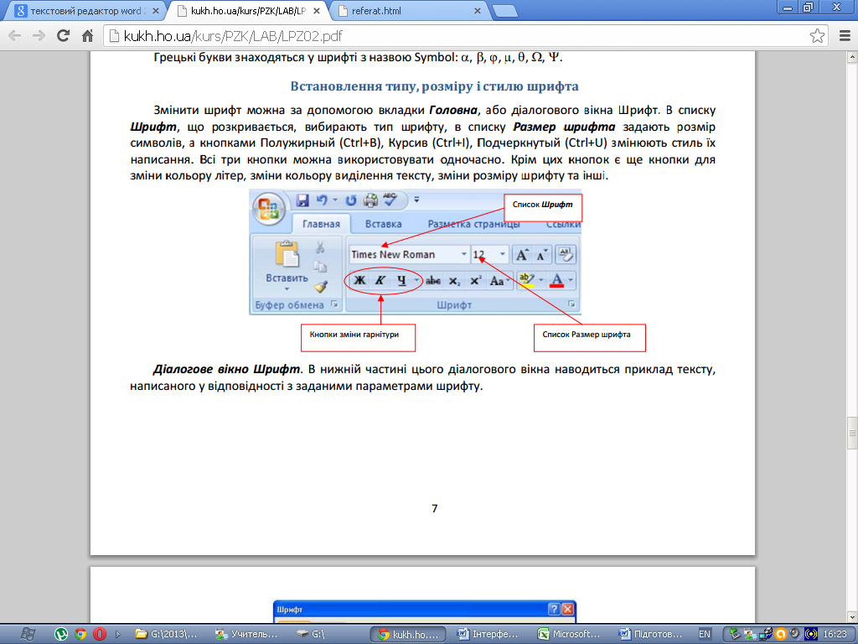Switch to the Інтерфе... Word taskbar window

coord(488,634)
